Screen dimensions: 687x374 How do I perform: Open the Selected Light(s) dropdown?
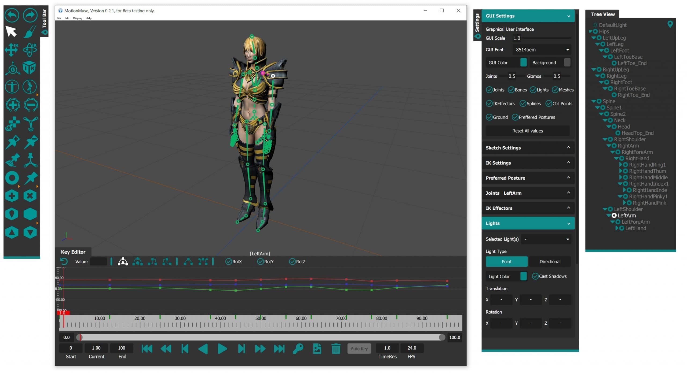(x=546, y=239)
